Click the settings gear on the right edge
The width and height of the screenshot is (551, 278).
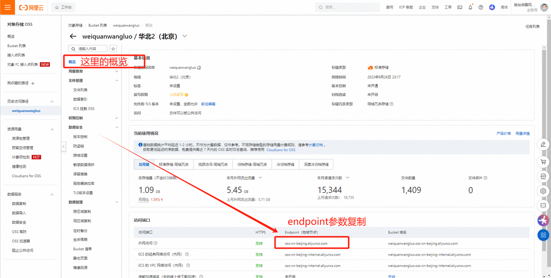pyautogui.click(x=543, y=191)
